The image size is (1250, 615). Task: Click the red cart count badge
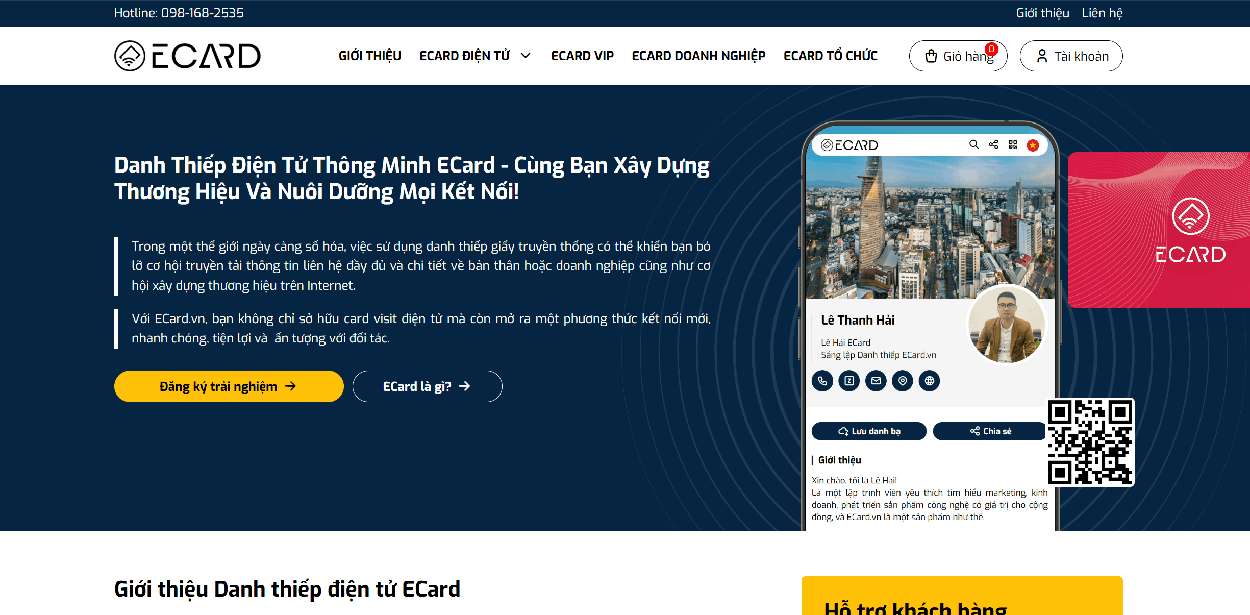tap(991, 49)
